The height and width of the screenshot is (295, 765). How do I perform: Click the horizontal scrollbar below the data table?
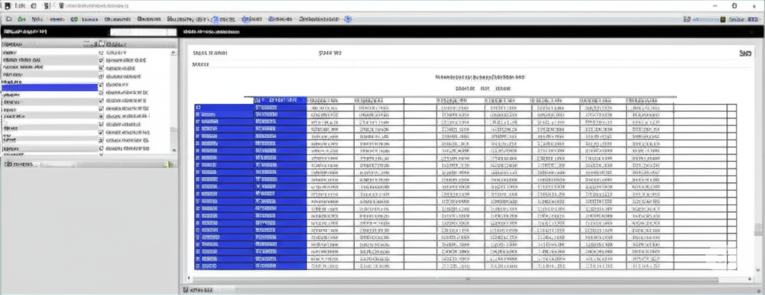click(467, 279)
